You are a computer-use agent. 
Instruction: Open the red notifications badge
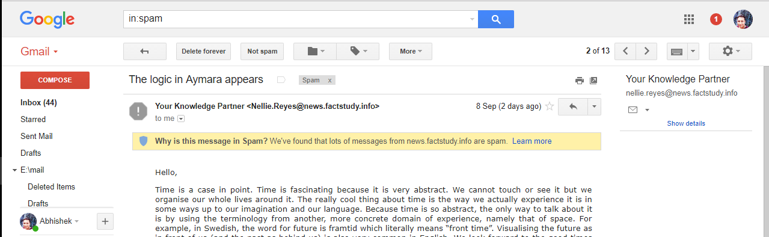coord(715,19)
